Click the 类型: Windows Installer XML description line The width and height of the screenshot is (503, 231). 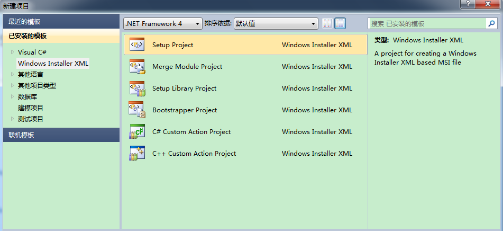(419, 40)
